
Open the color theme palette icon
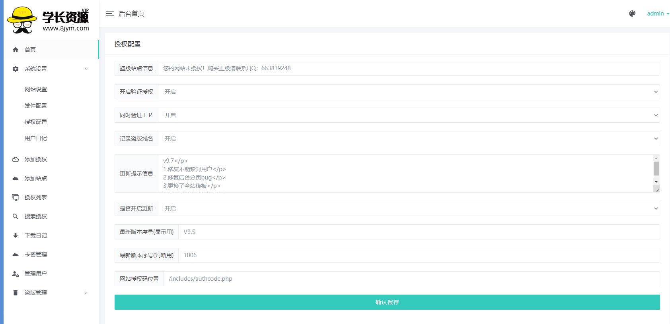tap(632, 13)
